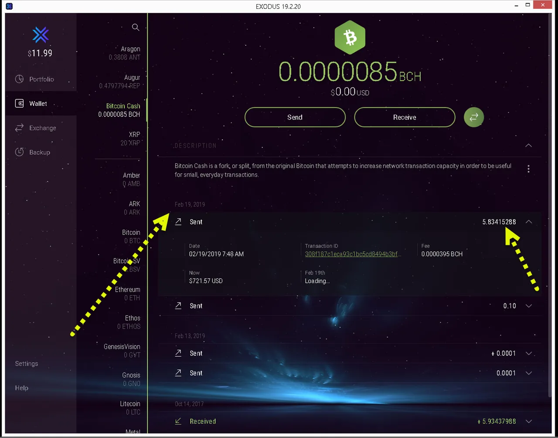The height and width of the screenshot is (438, 558).
Task: Collapse the Description section chevron
Action: click(529, 146)
